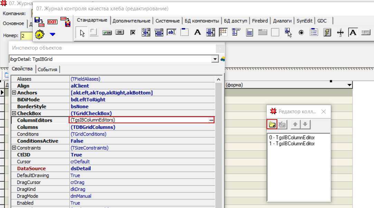Click the red EXIT icon in toolbar
The height and width of the screenshot is (208, 374).
(52, 22)
